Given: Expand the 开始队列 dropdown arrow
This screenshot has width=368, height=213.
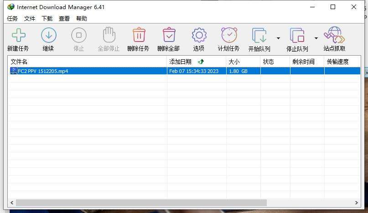Looking at the screenshot, I should pos(278,38).
